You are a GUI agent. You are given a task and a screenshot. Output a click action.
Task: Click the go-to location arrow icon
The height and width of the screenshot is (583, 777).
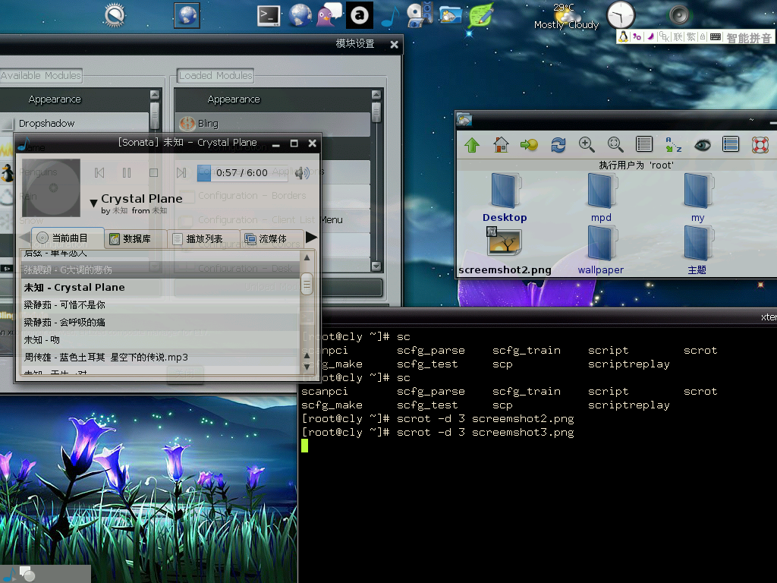coord(529,145)
